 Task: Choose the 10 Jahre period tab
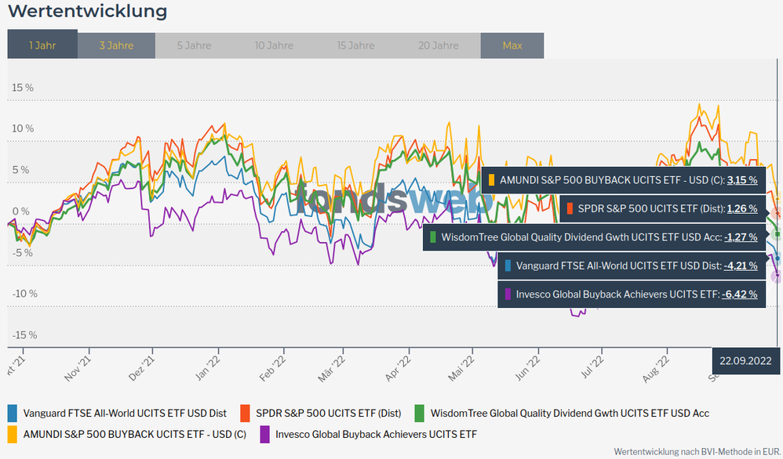tap(274, 45)
